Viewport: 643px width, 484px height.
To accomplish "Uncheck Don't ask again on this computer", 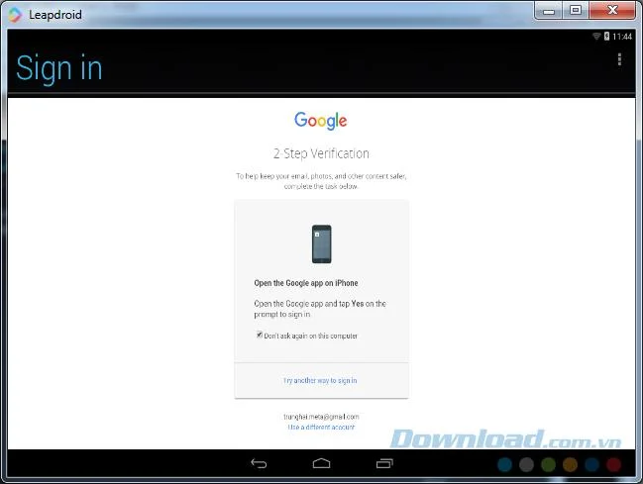I will pos(260,335).
